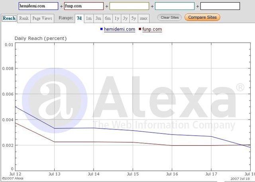Select the 1y range
The height and width of the screenshot is (182, 255).
point(117,18)
